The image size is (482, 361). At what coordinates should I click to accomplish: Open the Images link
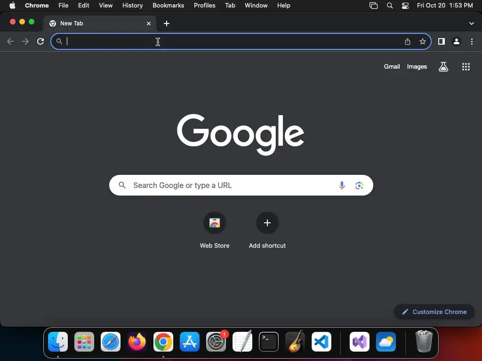pyautogui.click(x=417, y=67)
